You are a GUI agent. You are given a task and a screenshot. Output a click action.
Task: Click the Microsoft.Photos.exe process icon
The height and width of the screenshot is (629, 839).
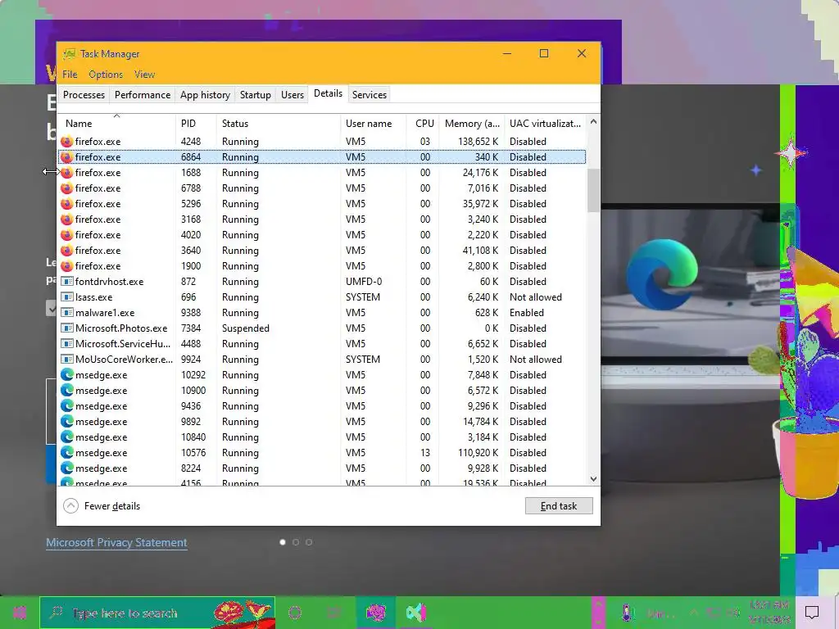(67, 328)
